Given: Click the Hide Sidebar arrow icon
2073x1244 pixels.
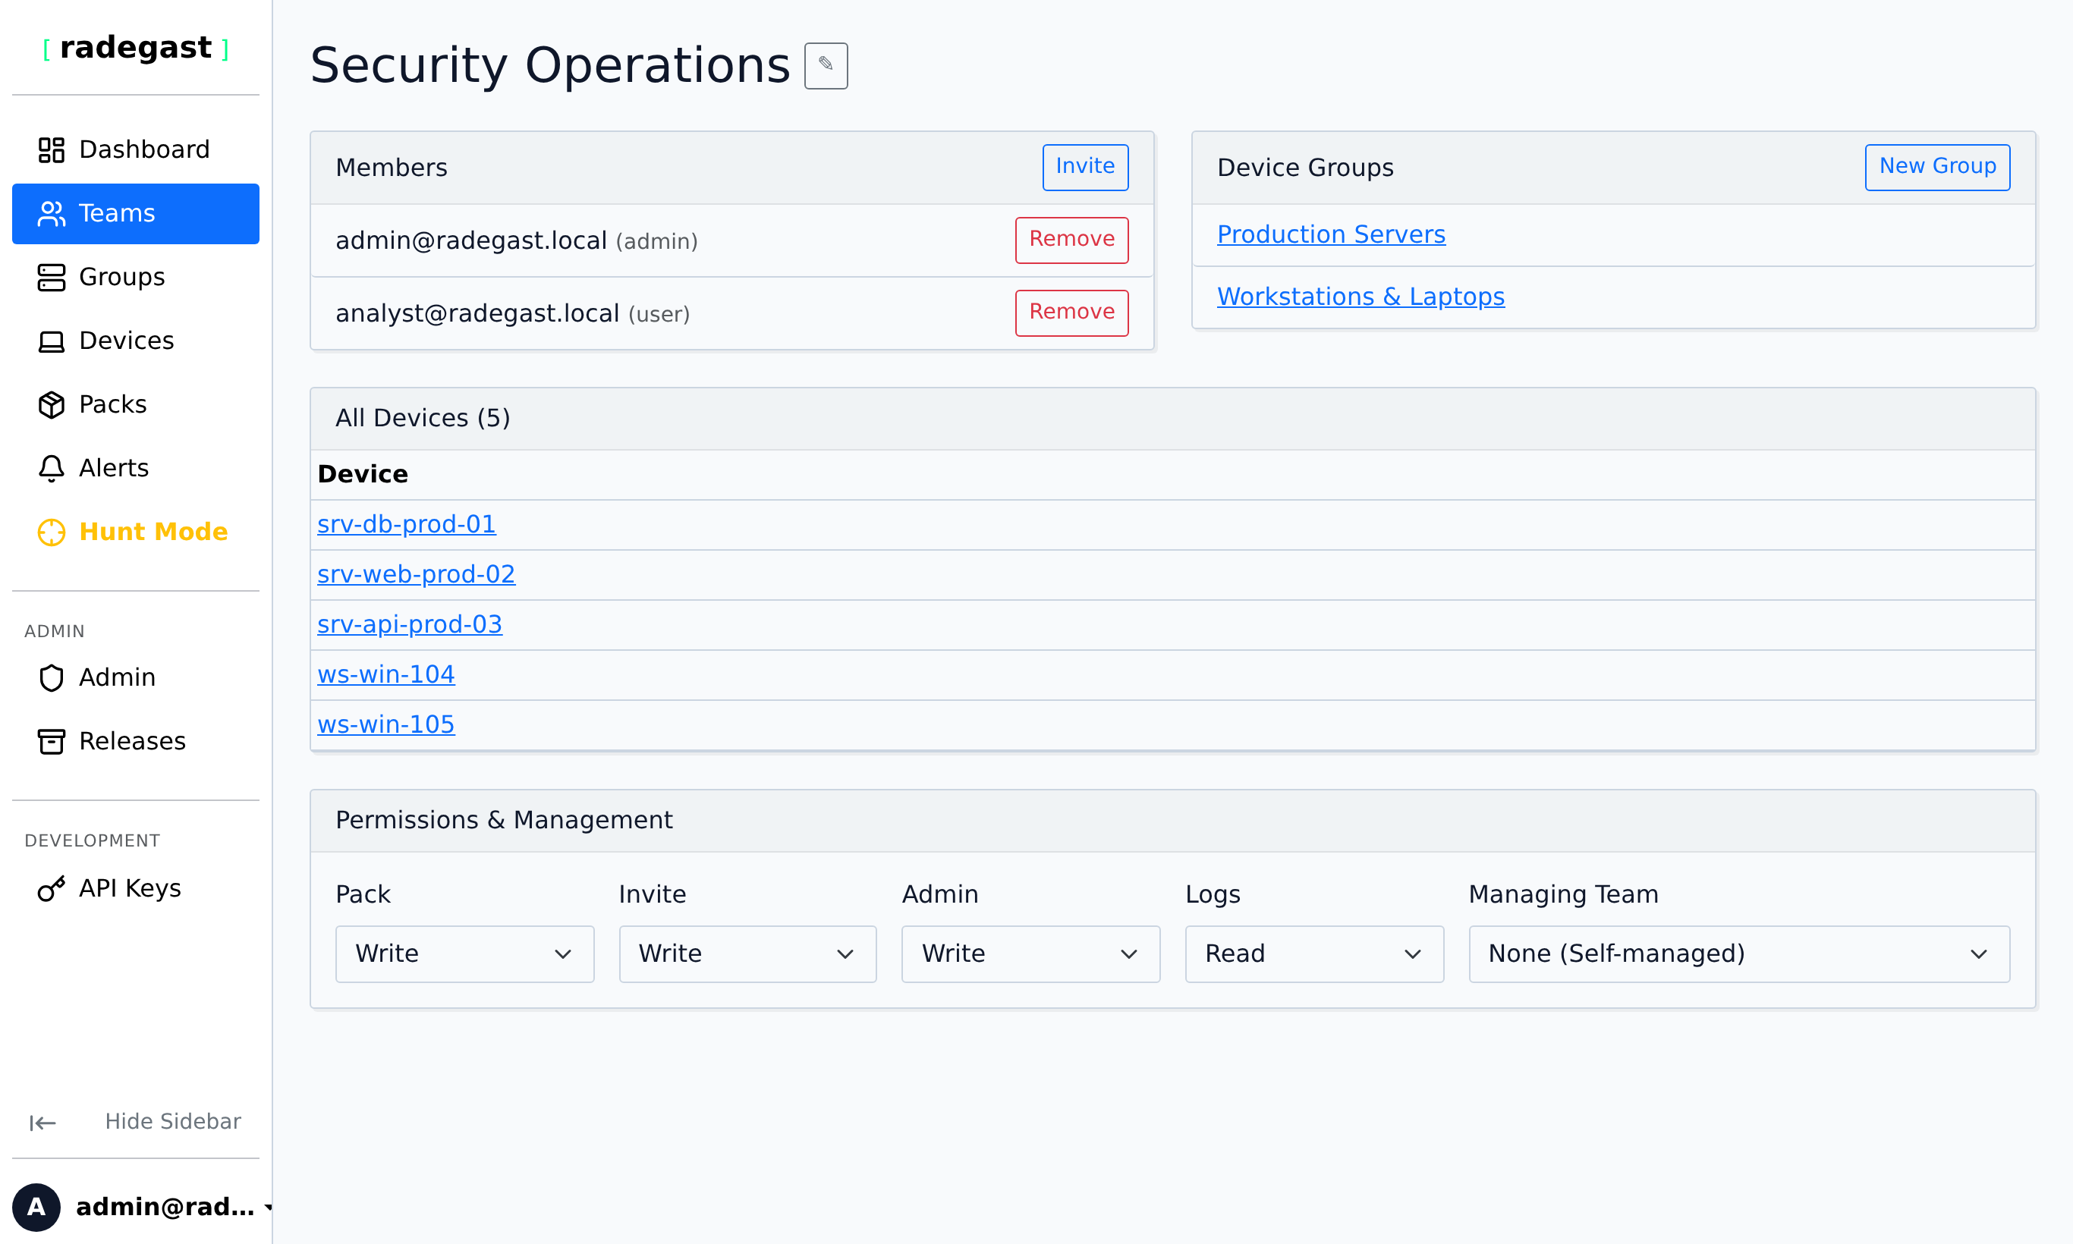Looking at the screenshot, I should [42, 1123].
